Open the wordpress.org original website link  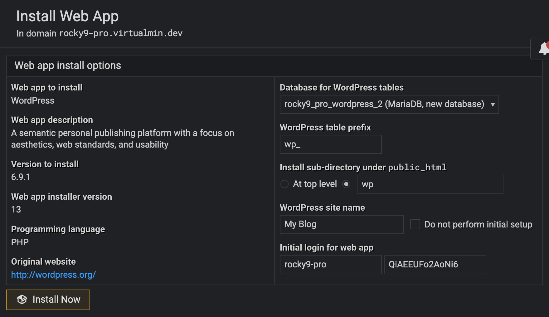click(53, 275)
